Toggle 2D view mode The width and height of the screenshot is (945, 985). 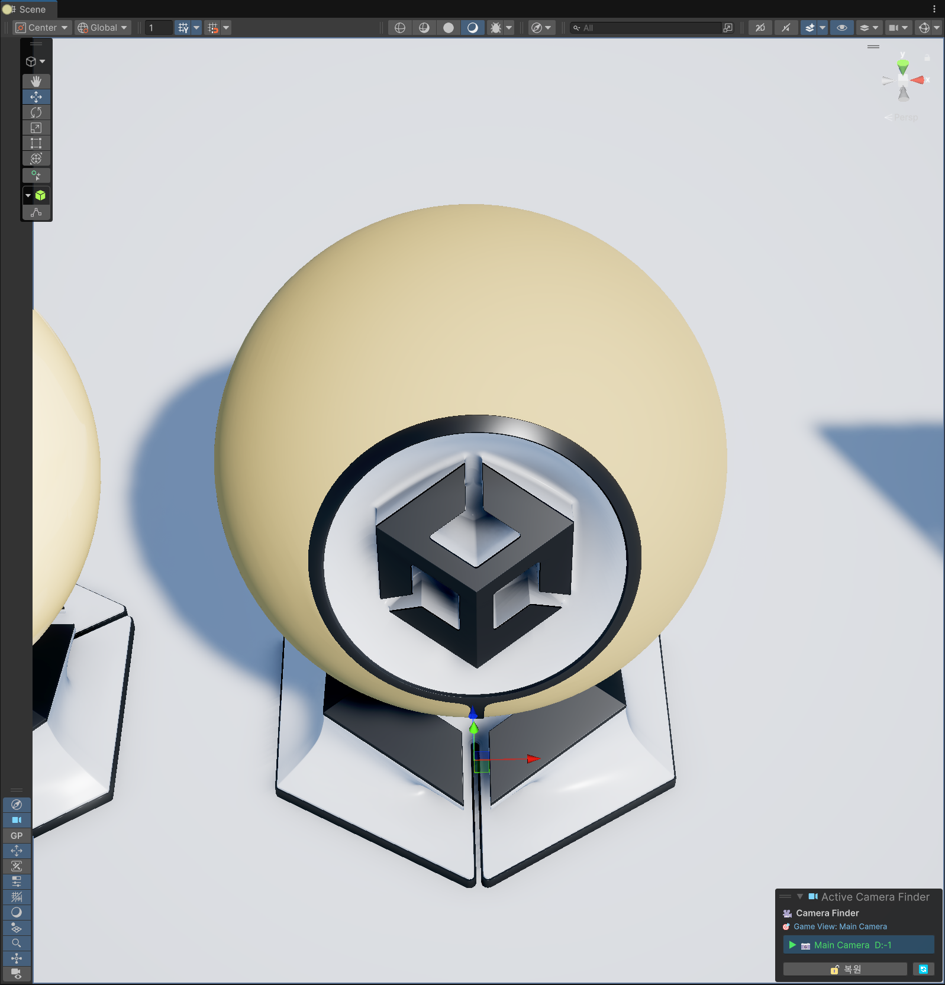click(x=760, y=28)
